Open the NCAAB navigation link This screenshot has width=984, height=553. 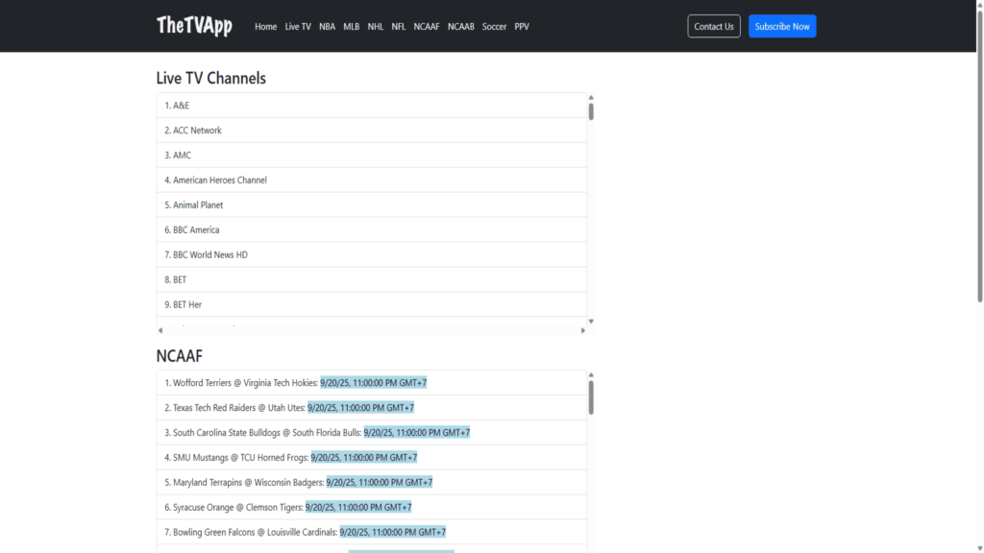click(x=460, y=27)
